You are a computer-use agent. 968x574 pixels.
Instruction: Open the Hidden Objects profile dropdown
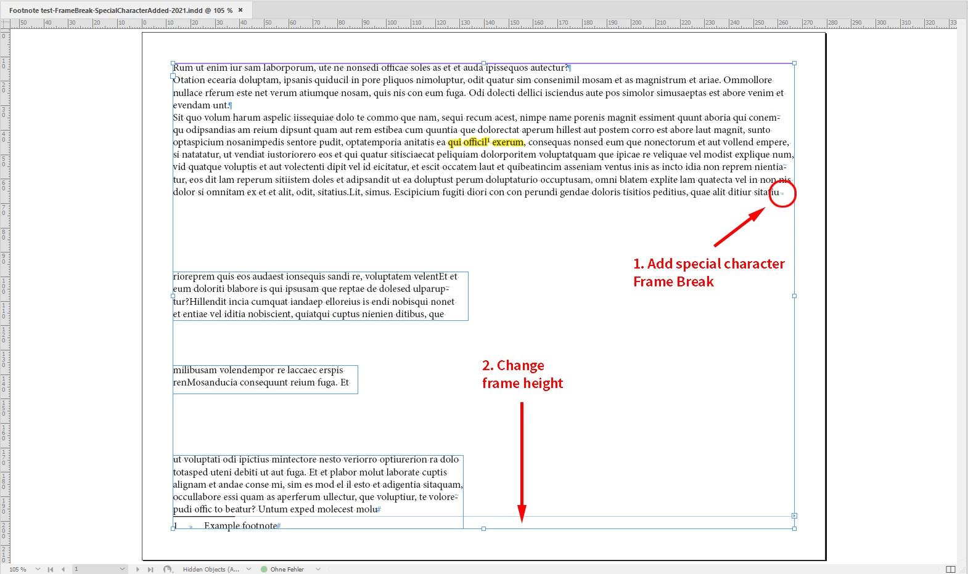[x=248, y=569]
